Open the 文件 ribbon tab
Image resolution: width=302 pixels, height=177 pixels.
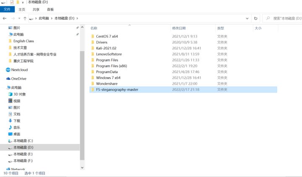click(7, 9)
